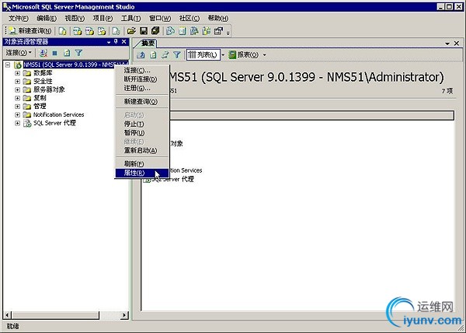The image size is (466, 333).
Task: Expand the Notification Services node
Action: pos(18,114)
